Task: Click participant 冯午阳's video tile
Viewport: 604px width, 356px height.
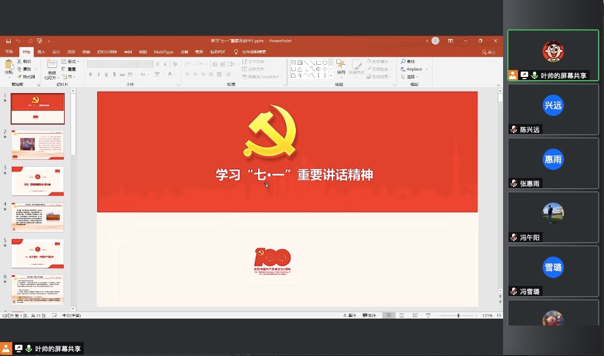Action: click(553, 218)
